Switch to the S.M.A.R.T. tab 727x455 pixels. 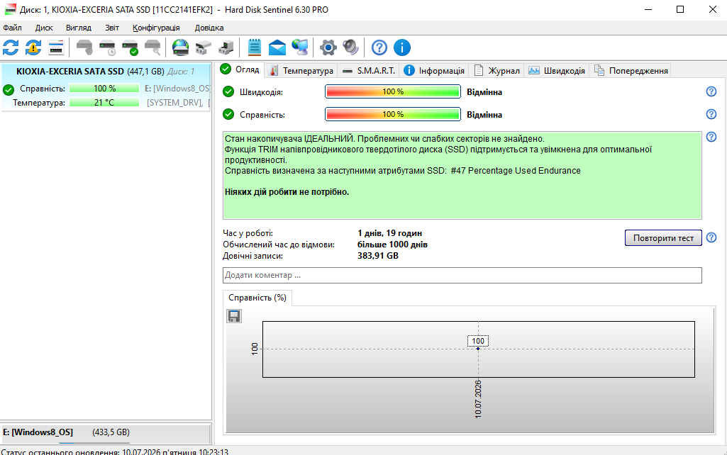click(369, 70)
